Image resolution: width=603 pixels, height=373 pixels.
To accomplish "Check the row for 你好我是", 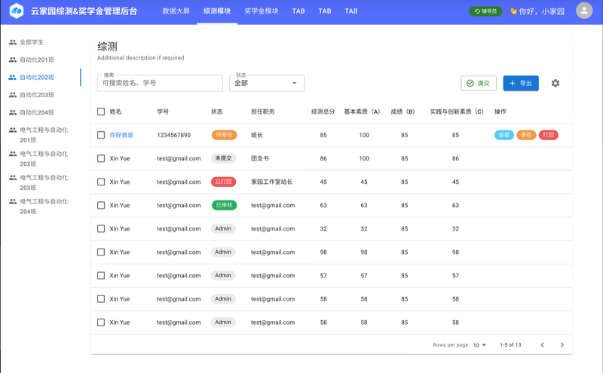I will pos(101,135).
